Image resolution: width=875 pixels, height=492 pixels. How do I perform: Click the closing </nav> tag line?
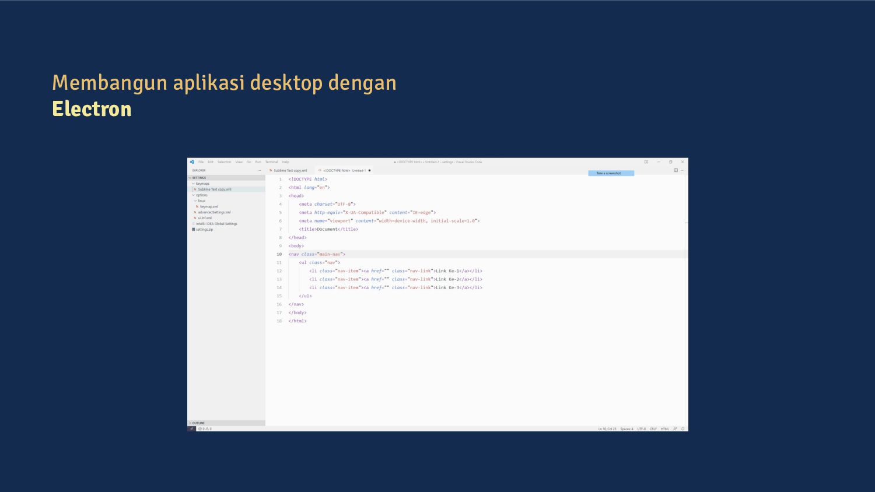[296, 304]
